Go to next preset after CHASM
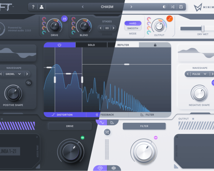The image size is (214, 171). (x=131, y=7)
